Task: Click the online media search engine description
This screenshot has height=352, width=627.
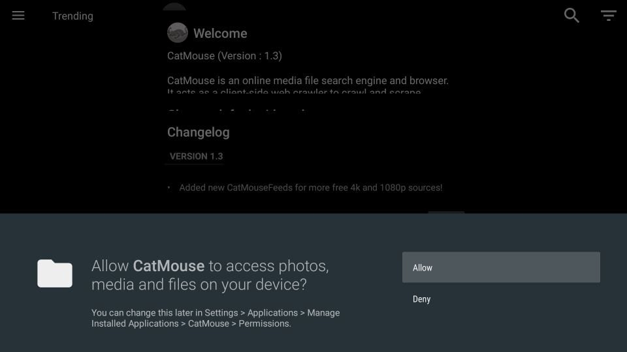Action: 308,81
